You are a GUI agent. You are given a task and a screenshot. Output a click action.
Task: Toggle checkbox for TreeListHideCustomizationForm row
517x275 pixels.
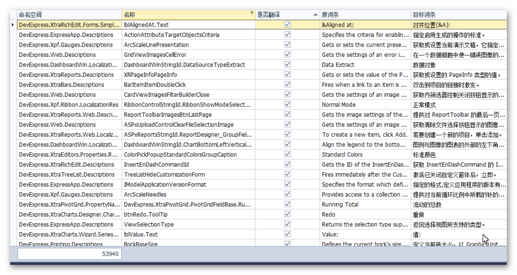(x=287, y=174)
